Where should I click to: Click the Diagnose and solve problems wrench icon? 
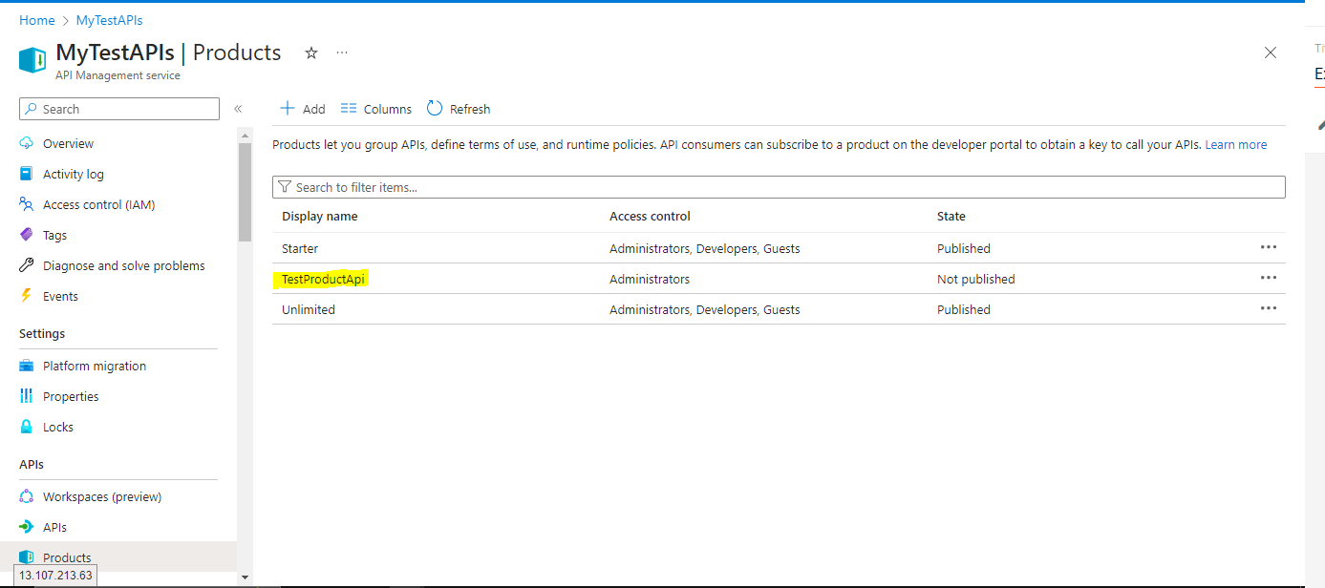(x=27, y=265)
